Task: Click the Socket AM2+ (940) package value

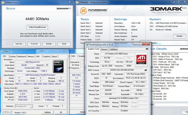Action: [x=32, y=68]
